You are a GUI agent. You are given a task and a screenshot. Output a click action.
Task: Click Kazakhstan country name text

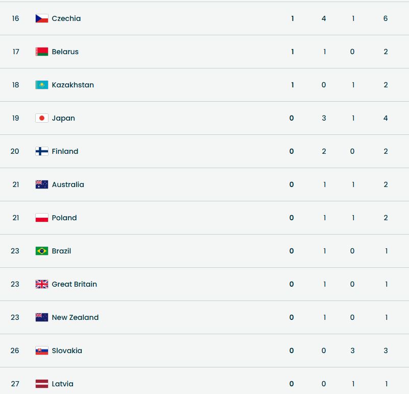point(73,85)
